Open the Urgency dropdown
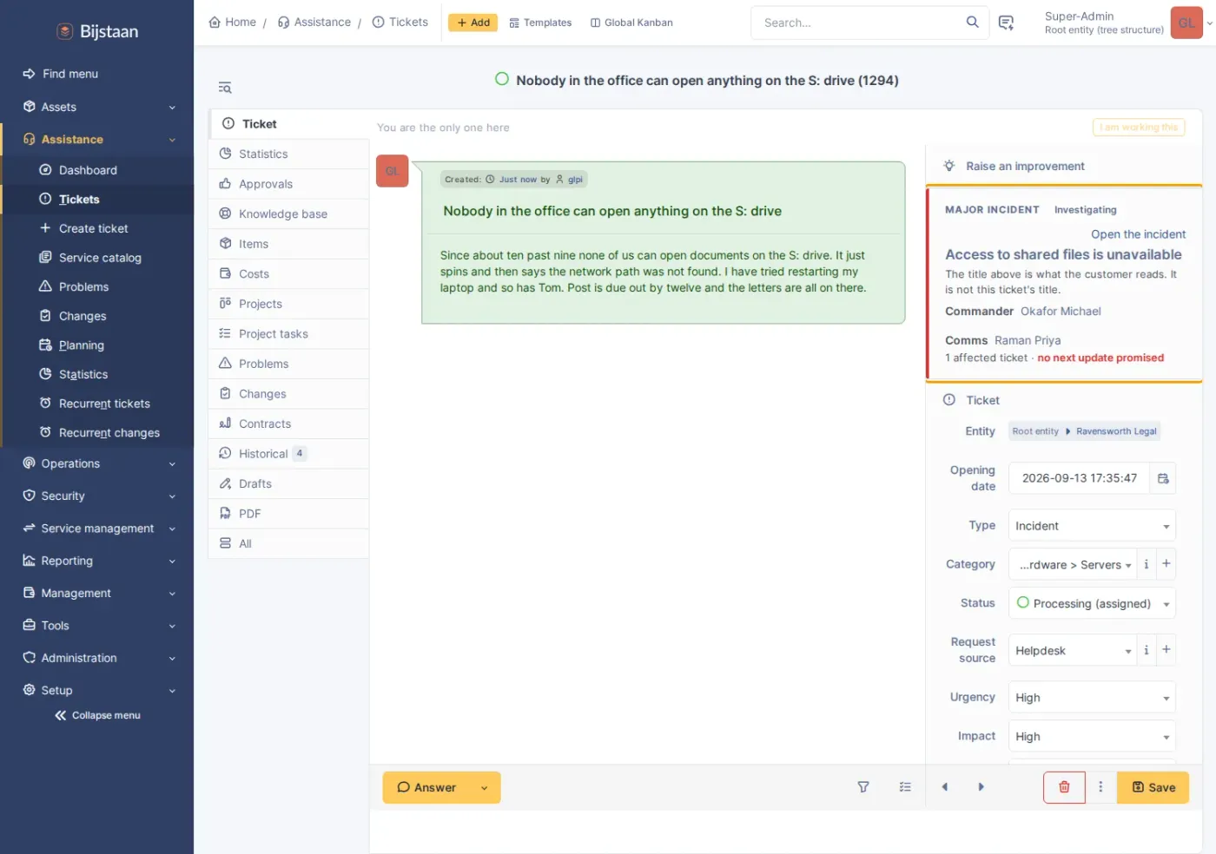Image resolution: width=1216 pixels, height=854 pixels. point(1092,698)
